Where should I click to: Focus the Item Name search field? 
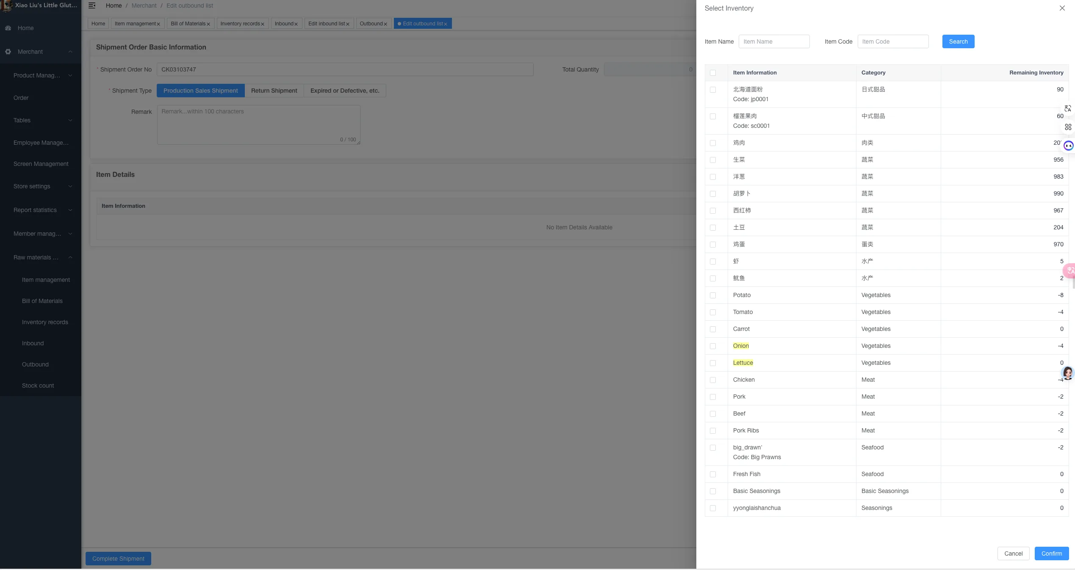click(x=774, y=41)
